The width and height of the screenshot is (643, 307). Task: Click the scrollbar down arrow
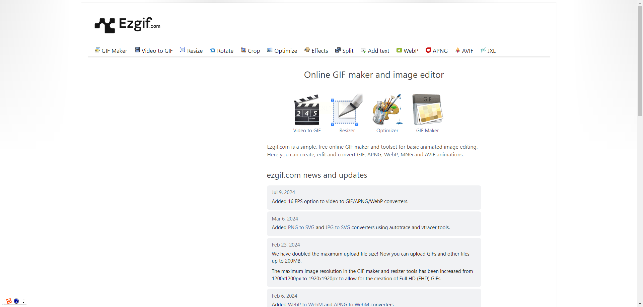(x=640, y=304)
